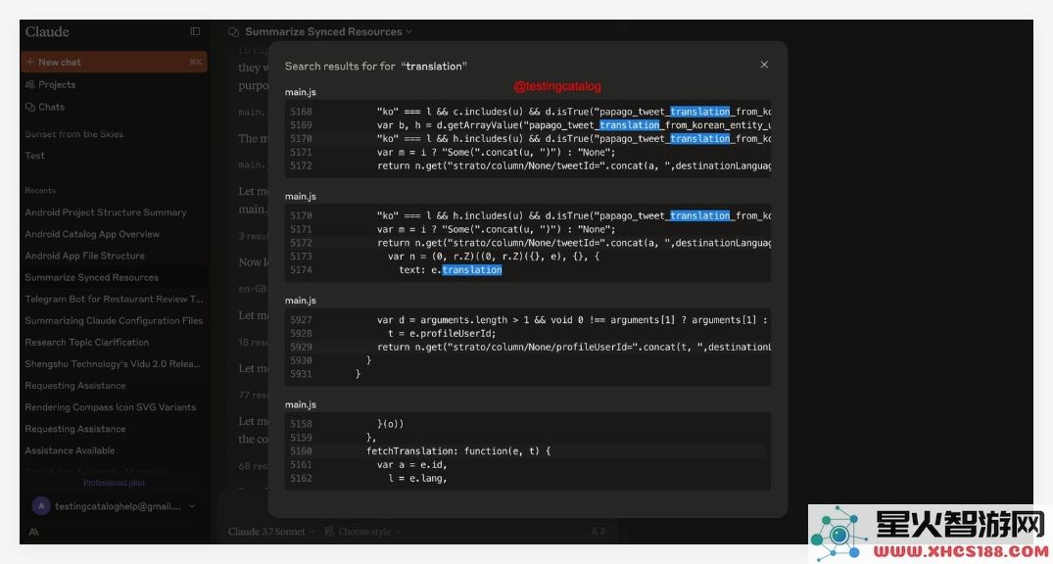Select line 5173 var n code

tap(528, 256)
